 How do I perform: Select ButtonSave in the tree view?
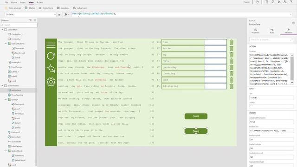(16, 90)
